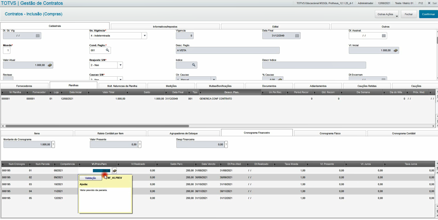Image resolution: width=438 pixels, height=220 pixels.
Task: Click Sair to exit the application
Action: (x=432, y=3)
